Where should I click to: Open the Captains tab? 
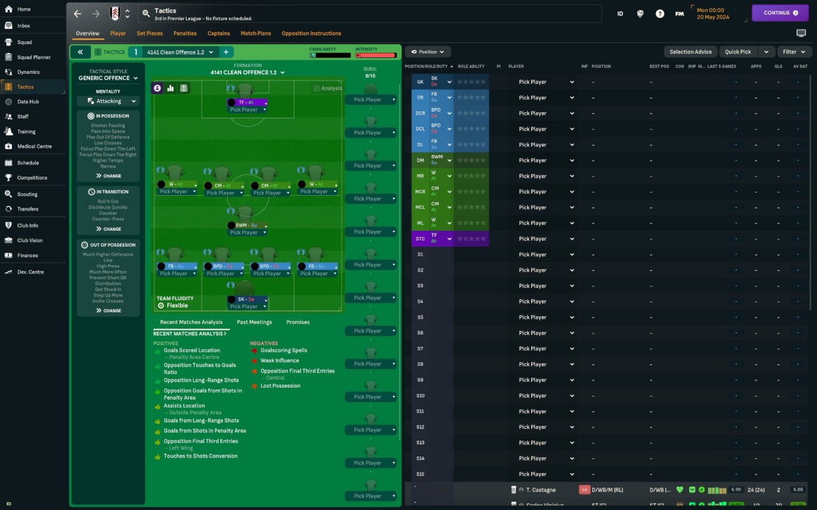point(219,33)
